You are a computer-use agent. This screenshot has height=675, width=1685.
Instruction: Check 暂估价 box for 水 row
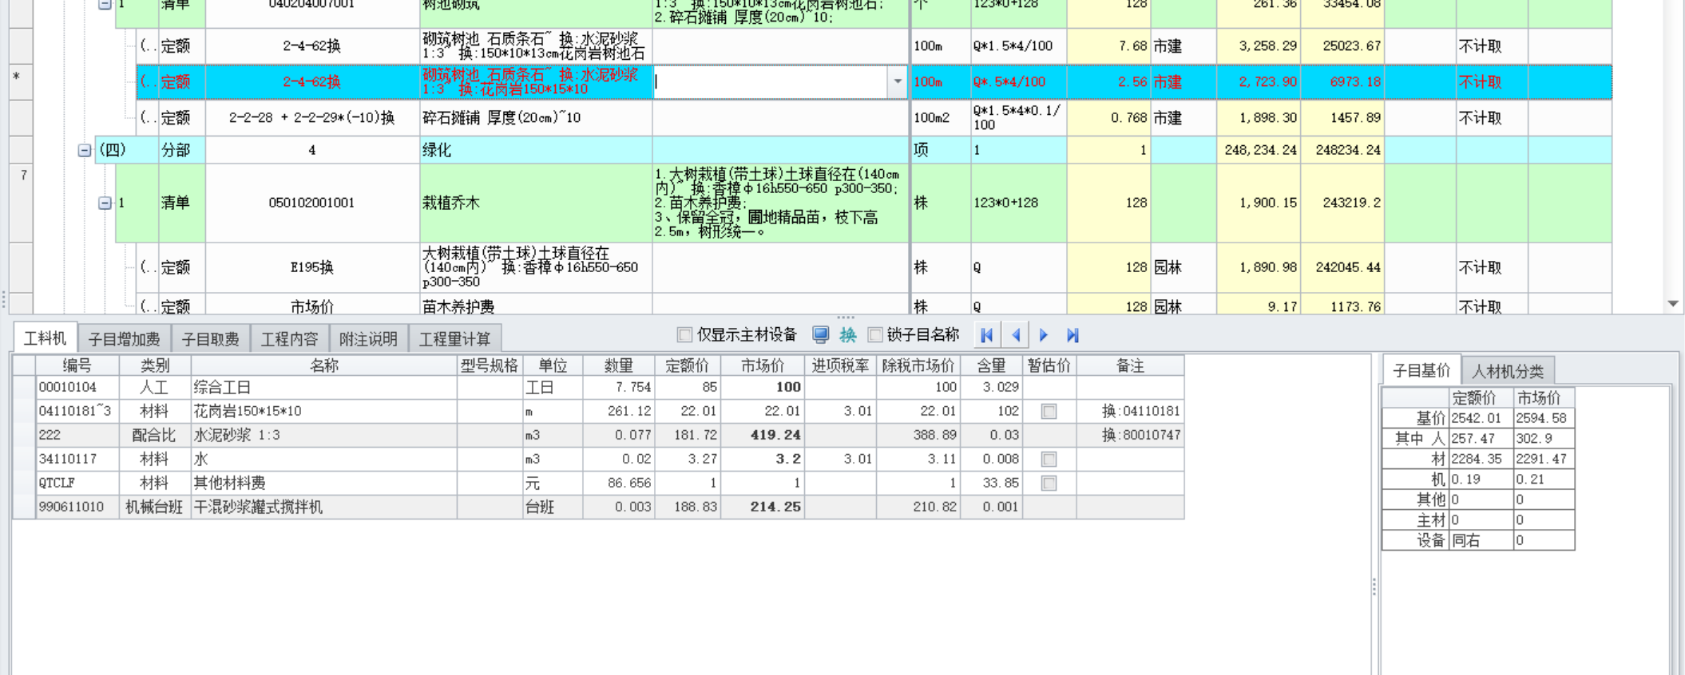click(1049, 460)
